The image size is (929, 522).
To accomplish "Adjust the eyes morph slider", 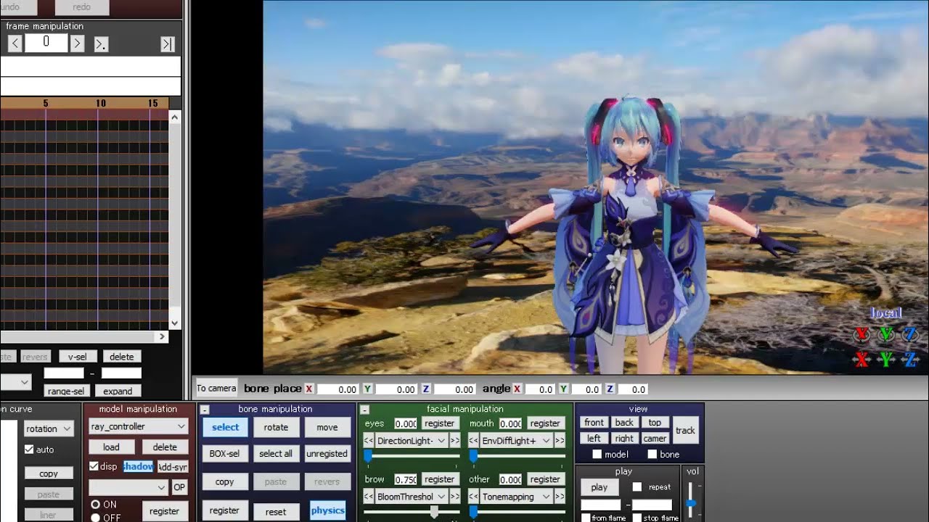I will tap(412, 456).
